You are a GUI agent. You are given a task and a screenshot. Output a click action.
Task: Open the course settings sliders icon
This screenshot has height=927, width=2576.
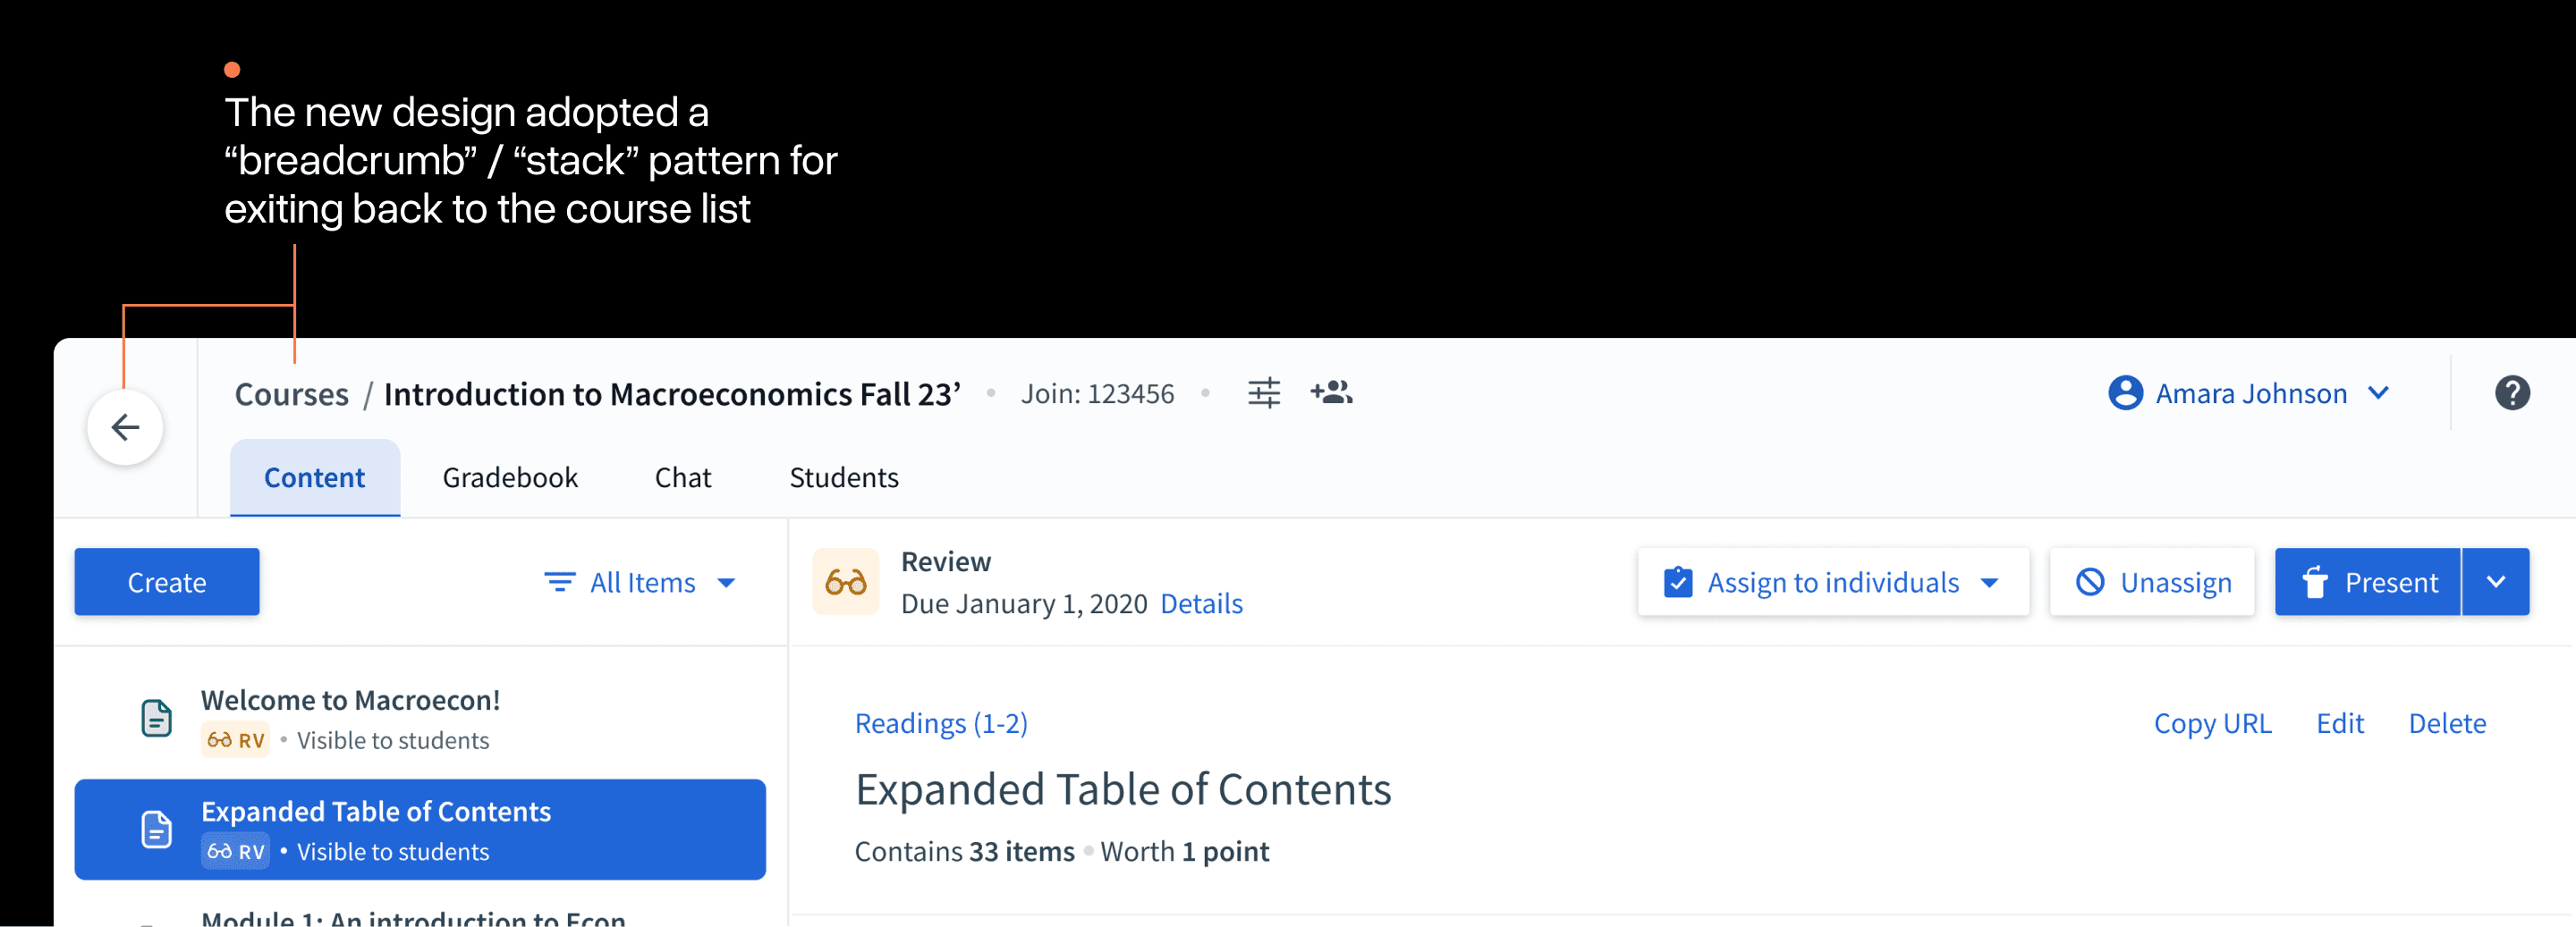tap(1264, 392)
